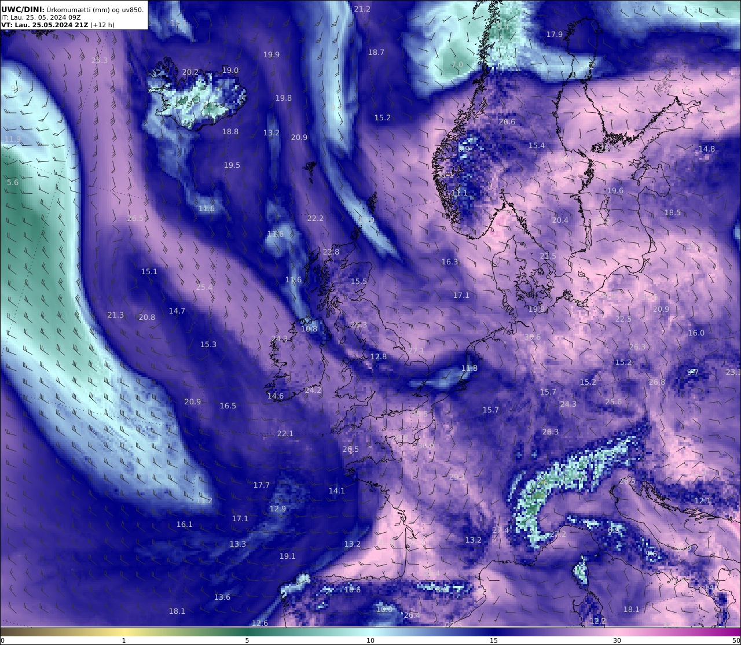Click the 22.2 map value
This screenshot has width=741, height=645.
(316, 218)
